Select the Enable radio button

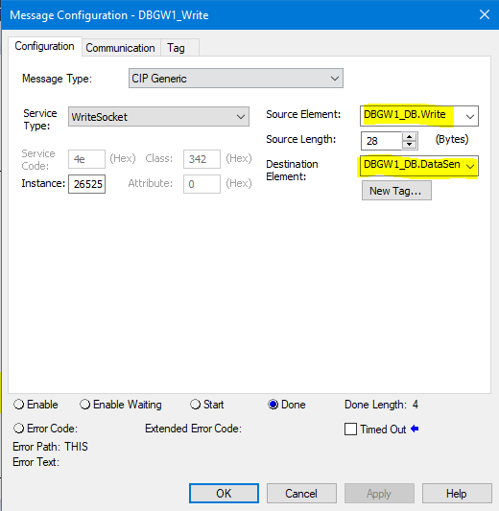point(19,405)
